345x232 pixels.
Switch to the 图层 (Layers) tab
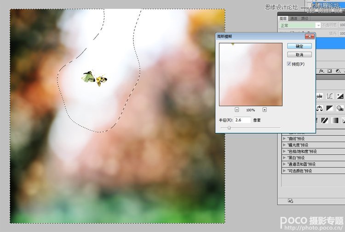[283, 18]
